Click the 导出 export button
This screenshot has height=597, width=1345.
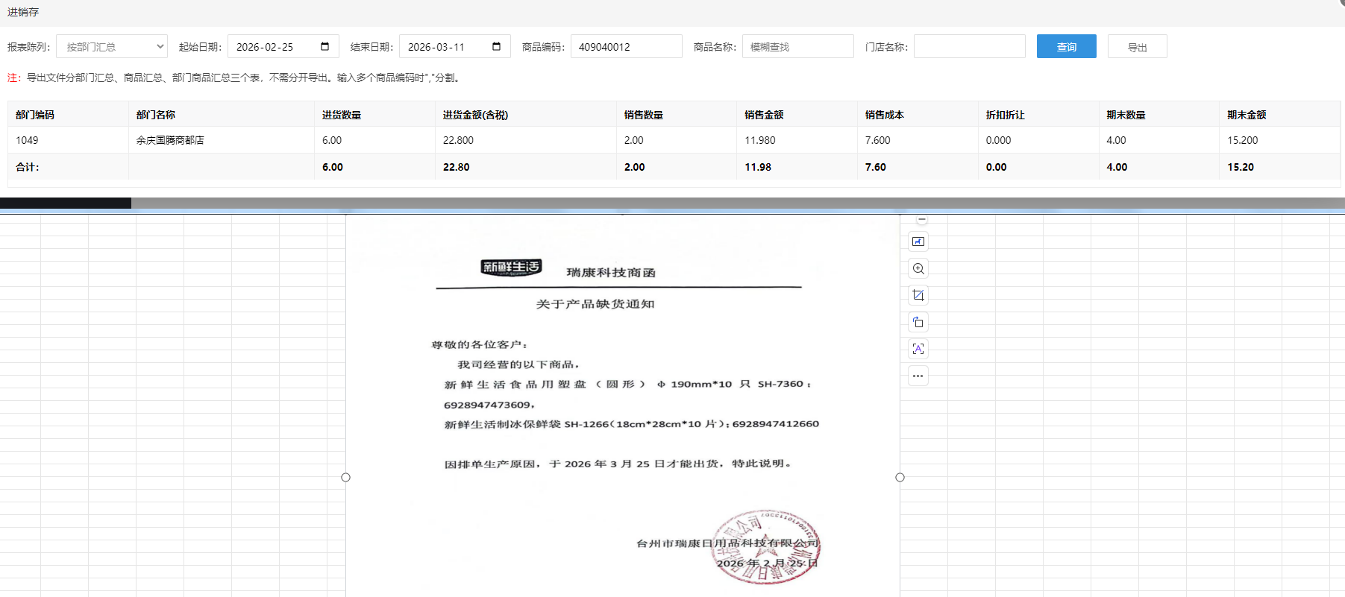tap(1137, 46)
